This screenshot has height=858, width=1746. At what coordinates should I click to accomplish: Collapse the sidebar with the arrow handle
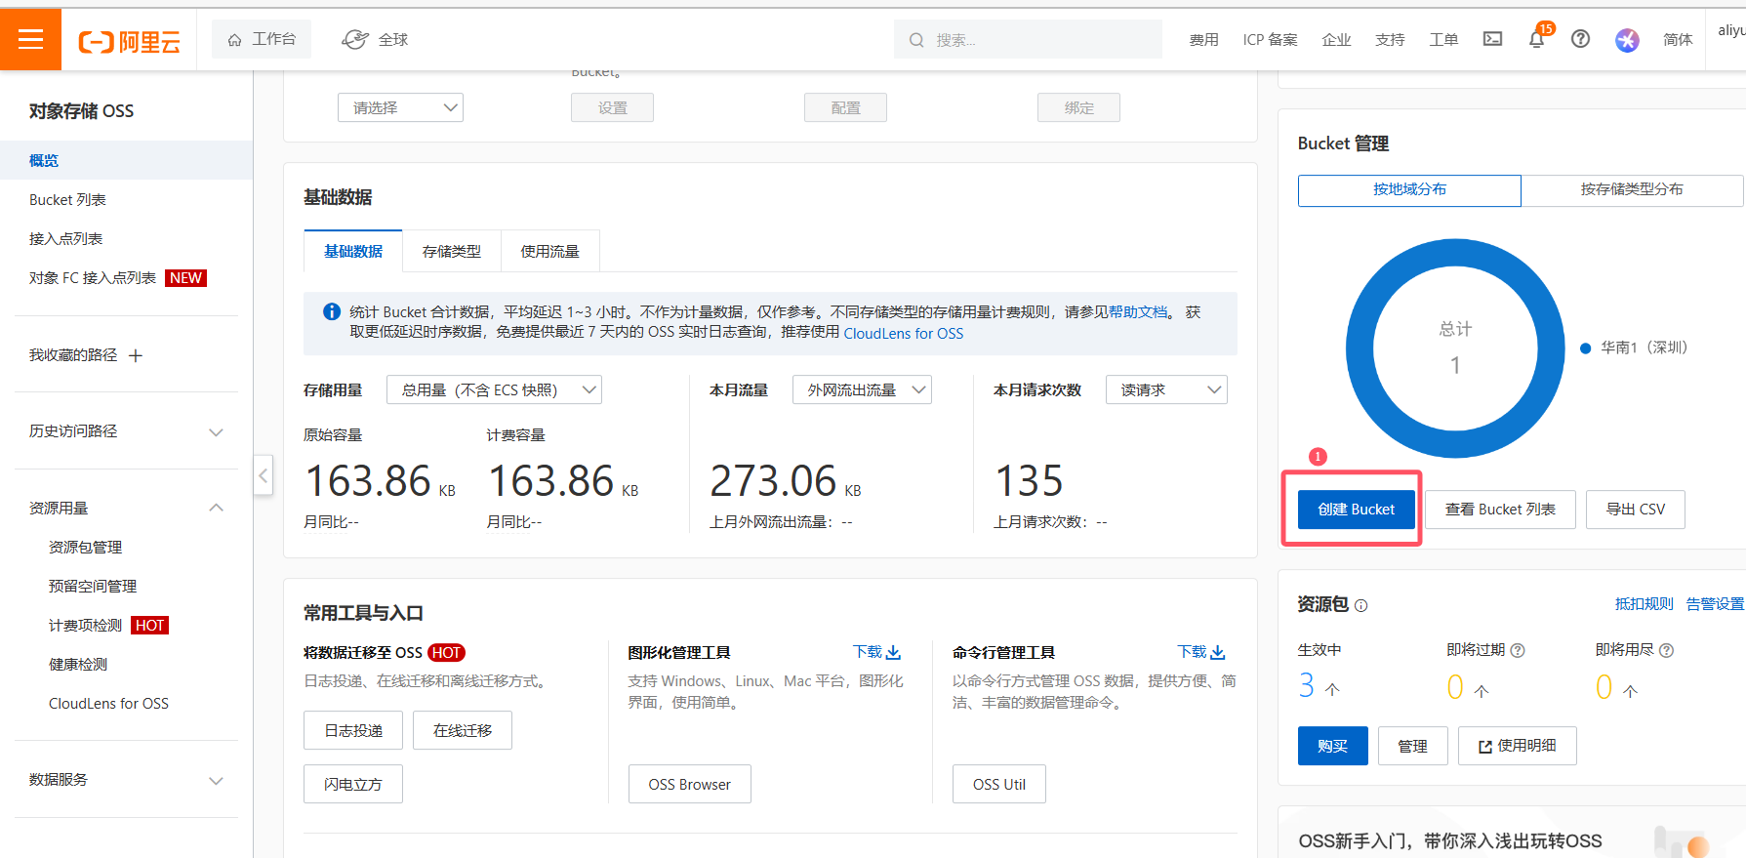(x=264, y=475)
